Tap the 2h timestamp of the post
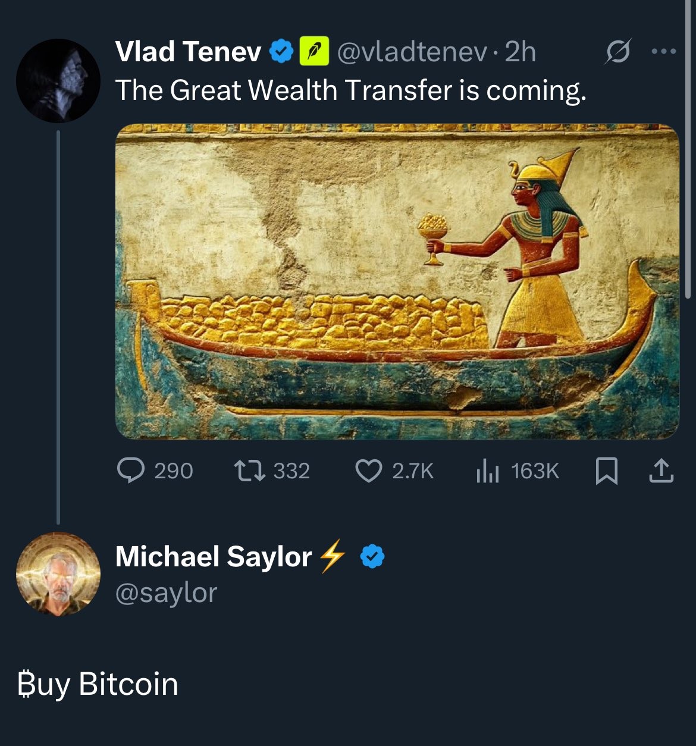 (521, 52)
